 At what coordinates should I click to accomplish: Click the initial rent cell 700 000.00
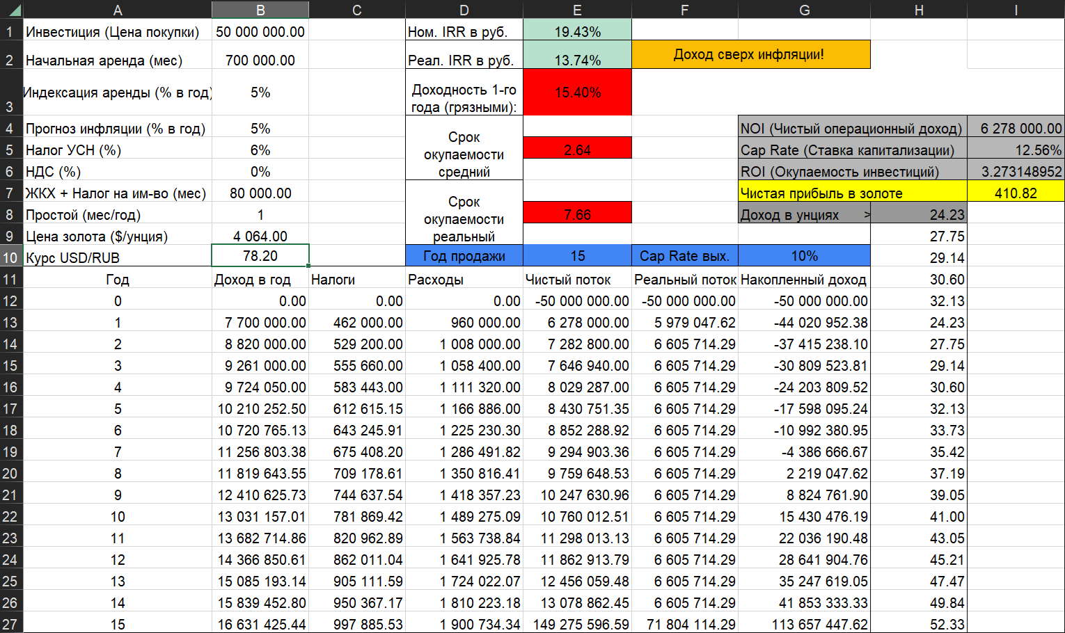(260, 60)
